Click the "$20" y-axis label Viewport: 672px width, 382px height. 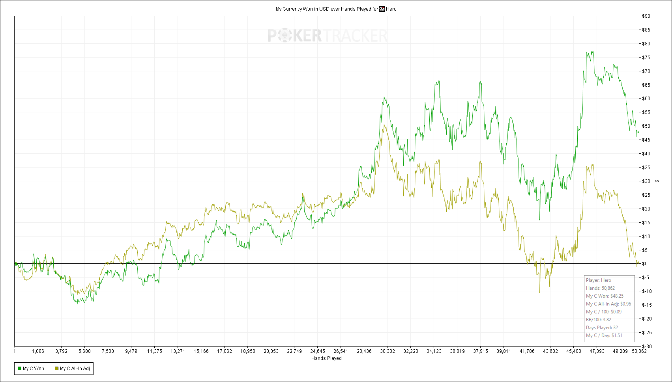[646, 209]
